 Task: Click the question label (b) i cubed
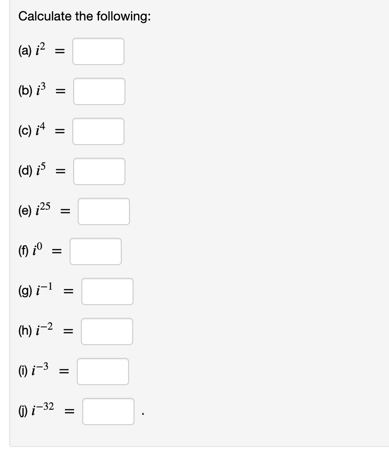tap(31, 91)
